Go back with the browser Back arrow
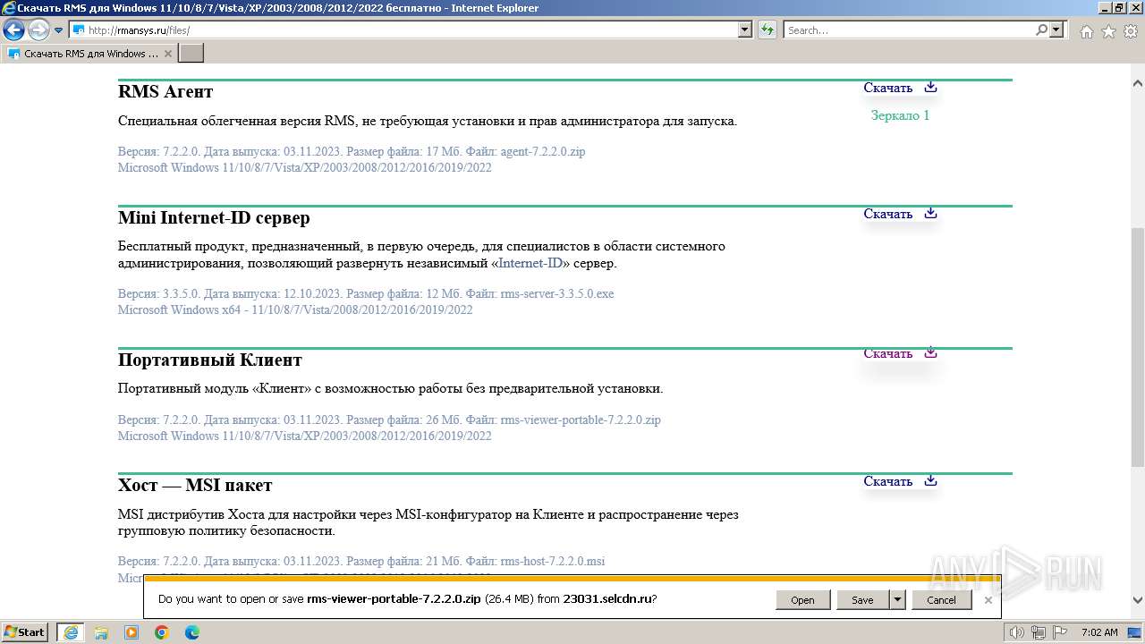The width and height of the screenshot is (1145, 644). [13, 30]
